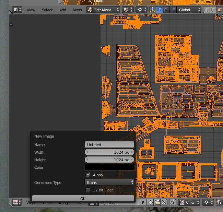This screenshot has width=223, height=212.
Task: Toggle UV sync selection icon
Action: click(219, 203)
